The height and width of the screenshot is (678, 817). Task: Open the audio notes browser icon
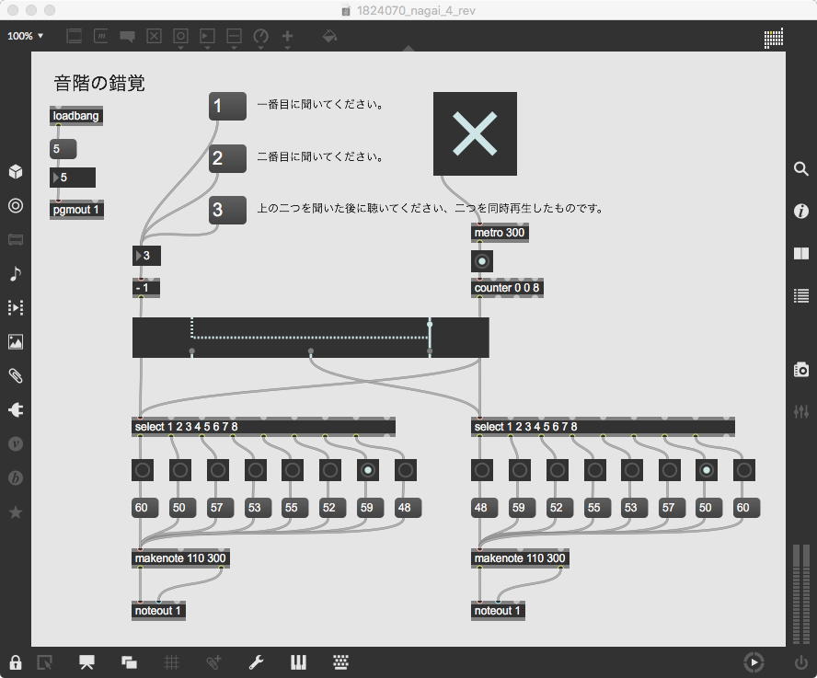[x=16, y=273]
